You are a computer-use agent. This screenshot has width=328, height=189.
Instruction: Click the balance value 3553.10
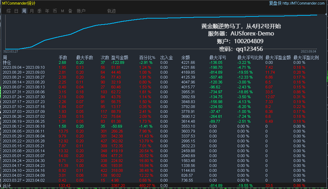click(188, 127)
